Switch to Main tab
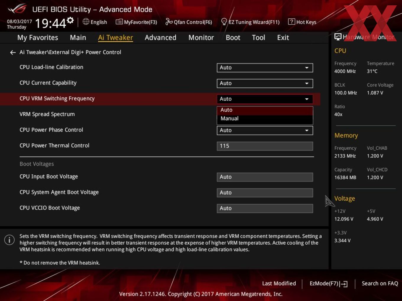This screenshot has width=402, height=301. click(x=78, y=37)
